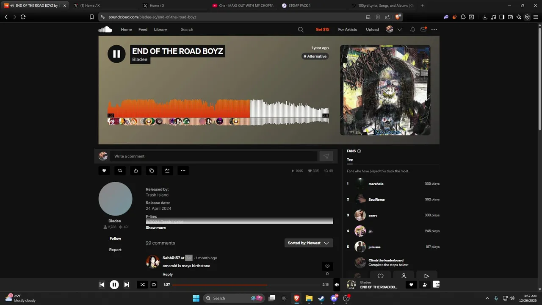Image resolution: width=542 pixels, height=305 pixels.
Task: Expand the description with Show more
Action: (x=156, y=228)
